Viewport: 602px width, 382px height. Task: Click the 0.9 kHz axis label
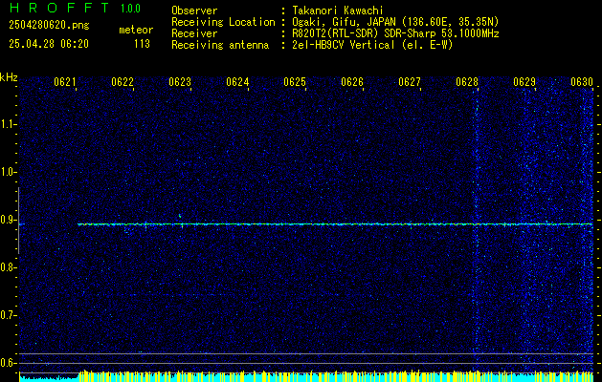coord(8,220)
